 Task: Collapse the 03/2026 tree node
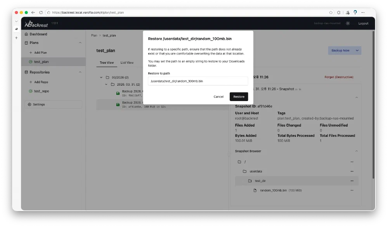click(x=101, y=77)
